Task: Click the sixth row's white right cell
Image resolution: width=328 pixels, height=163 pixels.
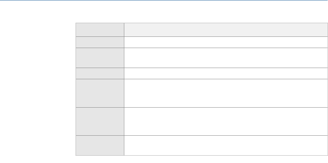Action: (223, 121)
